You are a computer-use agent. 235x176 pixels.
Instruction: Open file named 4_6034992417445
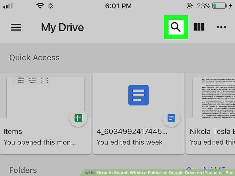132,132
